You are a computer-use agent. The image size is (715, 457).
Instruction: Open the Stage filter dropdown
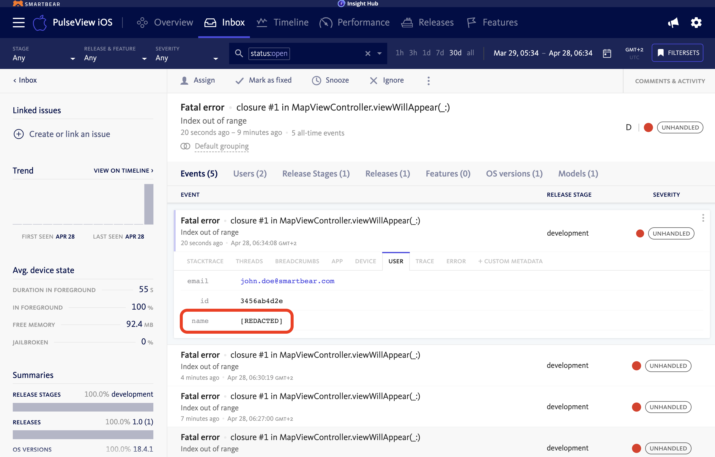44,54
